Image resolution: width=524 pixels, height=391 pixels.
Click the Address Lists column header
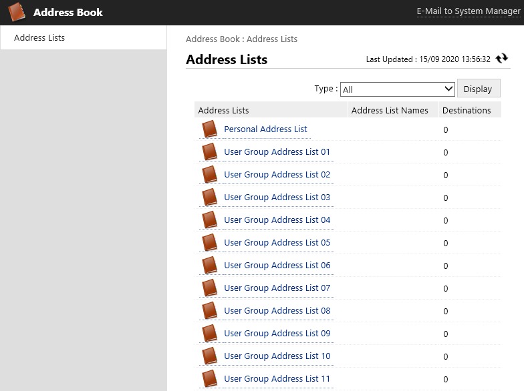click(271, 110)
